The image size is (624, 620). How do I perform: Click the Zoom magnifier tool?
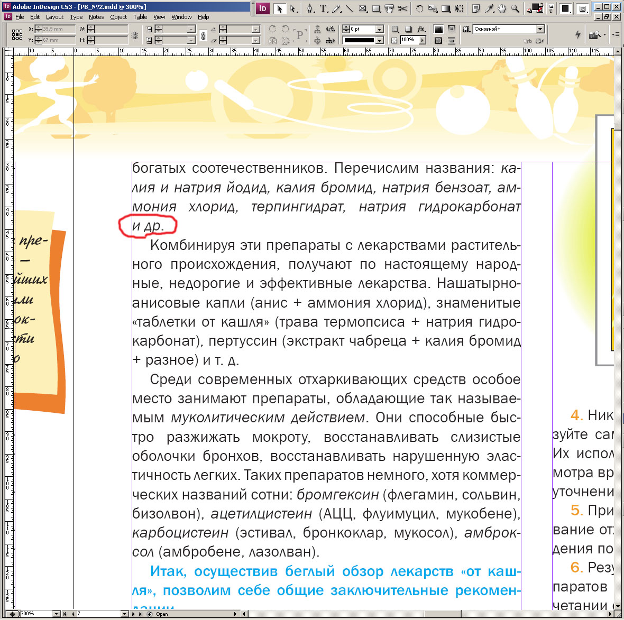515,8
